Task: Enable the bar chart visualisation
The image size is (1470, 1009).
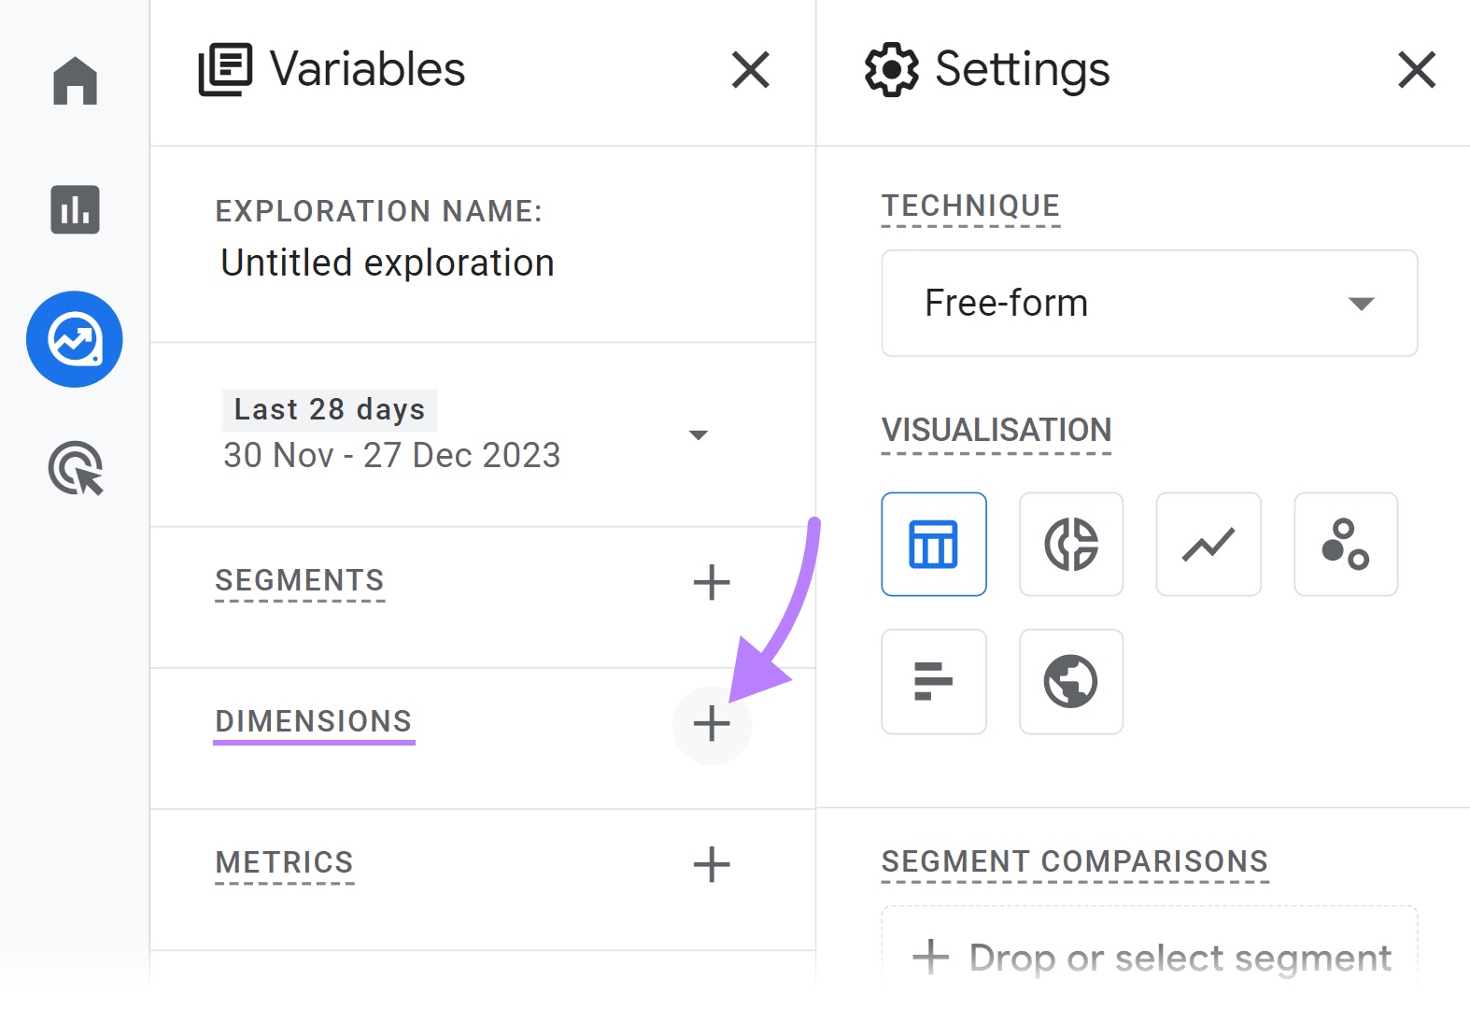Action: click(x=933, y=681)
